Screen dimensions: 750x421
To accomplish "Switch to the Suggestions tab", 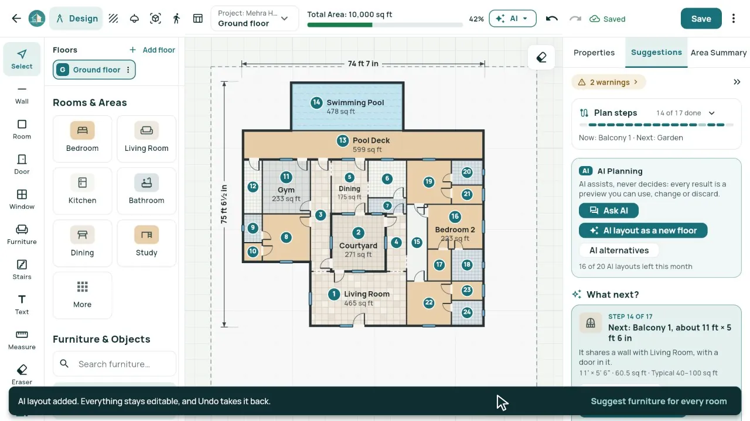I will point(656,53).
